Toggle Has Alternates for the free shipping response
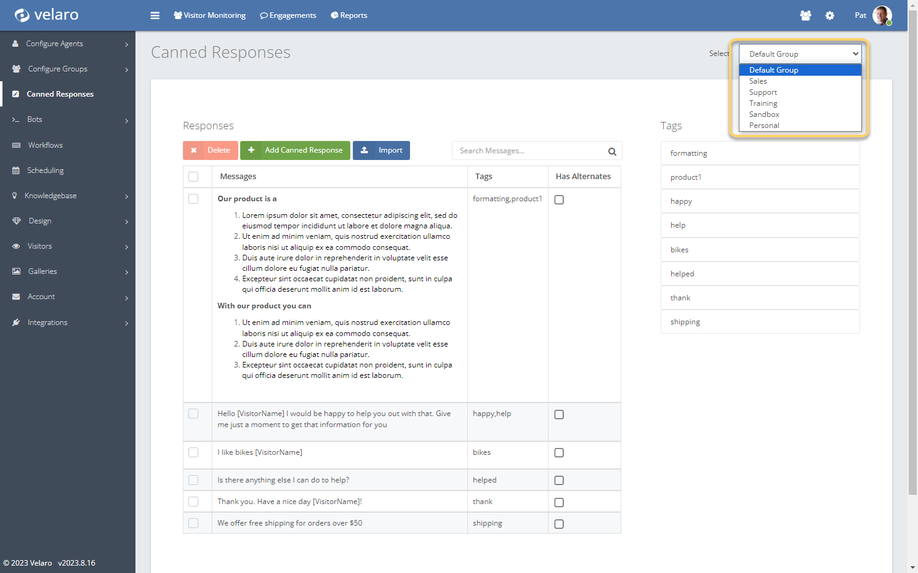Screen dimensions: 918x573 pyautogui.click(x=559, y=524)
